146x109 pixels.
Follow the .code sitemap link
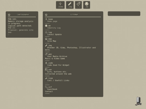pyautogui.click(x=50, y=63)
